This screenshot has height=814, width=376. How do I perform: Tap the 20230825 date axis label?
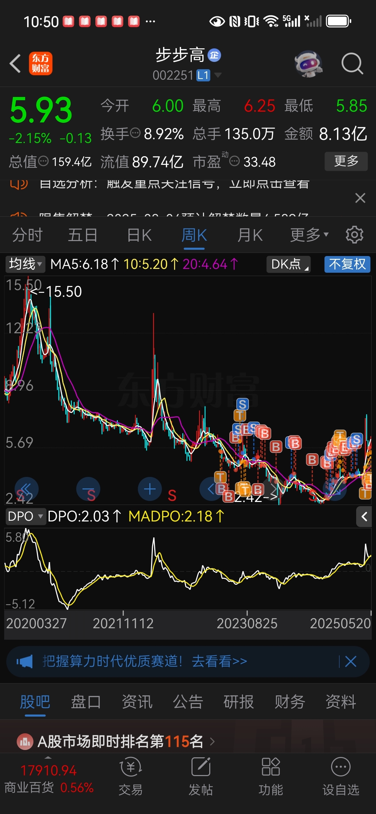pos(247,623)
